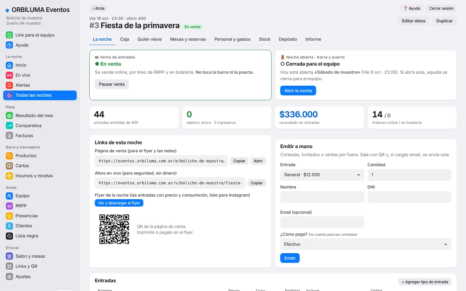Click Ver y descargar el flyer

click(119, 203)
